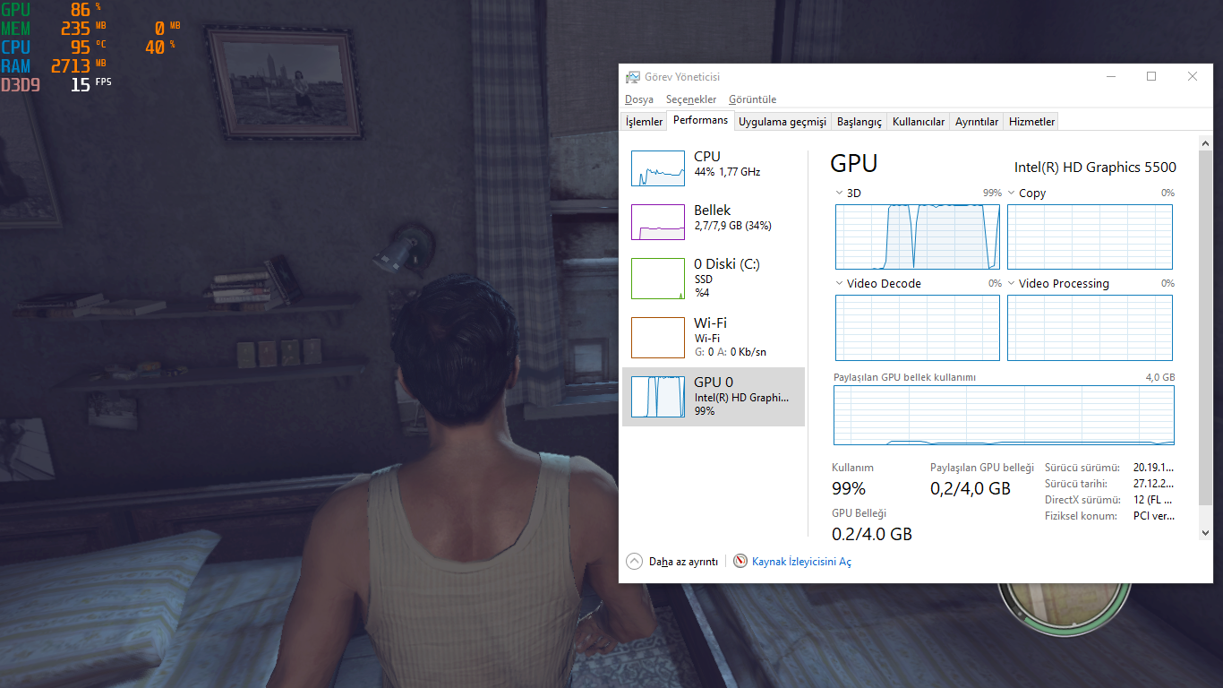This screenshot has height=688, width=1223.
Task: Click the Fiziksel konum: label
Action: [x=1081, y=516]
